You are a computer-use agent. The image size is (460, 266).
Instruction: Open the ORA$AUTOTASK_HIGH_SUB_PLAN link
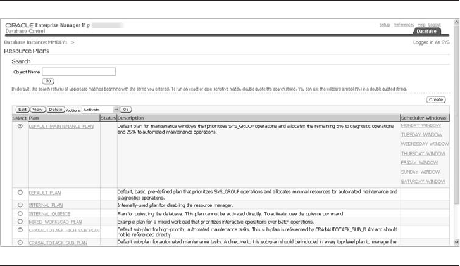(x=64, y=230)
